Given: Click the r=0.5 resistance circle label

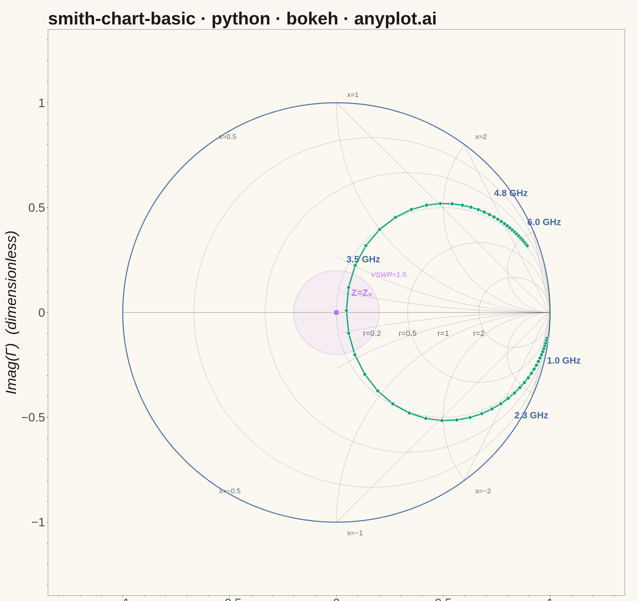Looking at the screenshot, I should tap(407, 333).
